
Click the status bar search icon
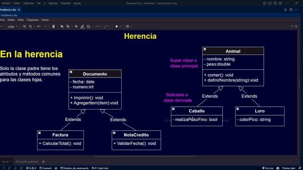(x=3, y=168)
